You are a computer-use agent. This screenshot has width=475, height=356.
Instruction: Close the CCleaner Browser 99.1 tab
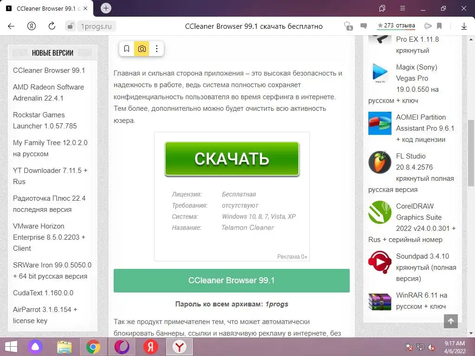click(x=85, y=8)
